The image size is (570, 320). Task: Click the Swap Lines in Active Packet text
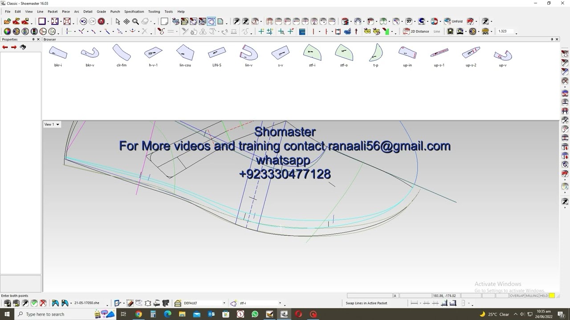click(366, 303)
